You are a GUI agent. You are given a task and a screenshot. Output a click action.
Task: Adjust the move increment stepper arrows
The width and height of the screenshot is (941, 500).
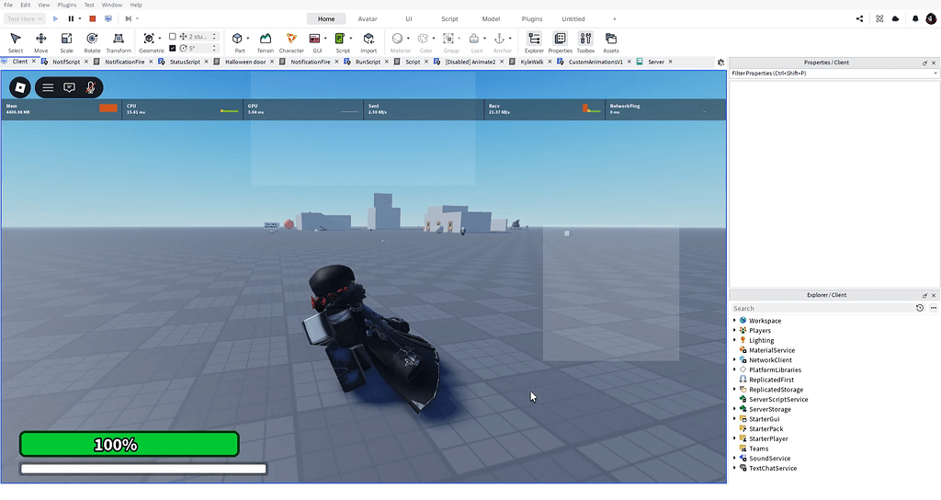(x=214, y=37)
